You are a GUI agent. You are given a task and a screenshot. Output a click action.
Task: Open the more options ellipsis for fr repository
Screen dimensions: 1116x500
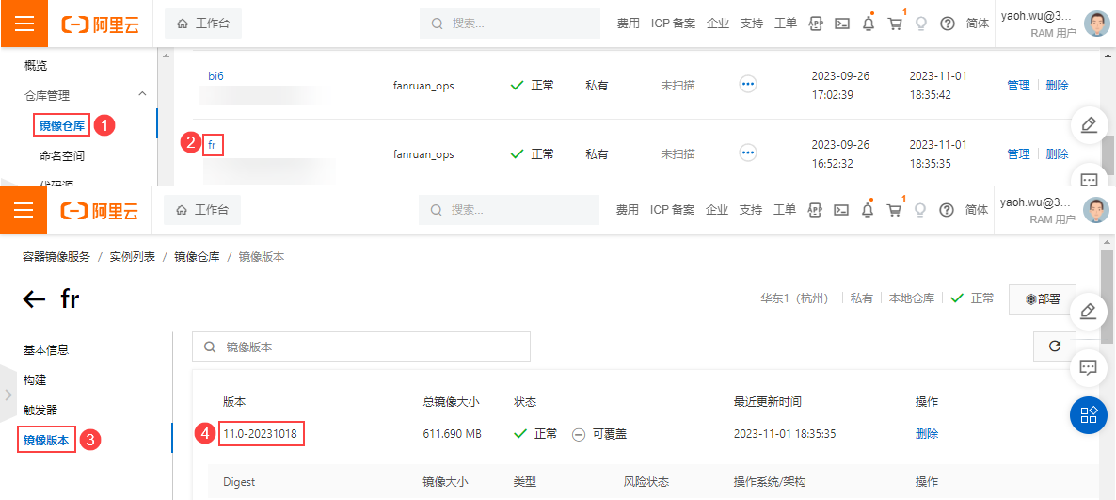pyautogui.click(x=748, y=153)
